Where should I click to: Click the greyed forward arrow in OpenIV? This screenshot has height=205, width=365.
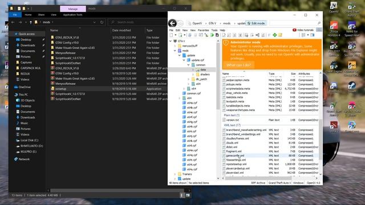(x=180, y=23)
